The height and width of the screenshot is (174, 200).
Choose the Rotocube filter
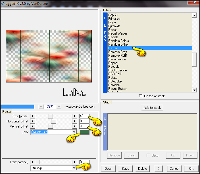[x=115, y=81]
